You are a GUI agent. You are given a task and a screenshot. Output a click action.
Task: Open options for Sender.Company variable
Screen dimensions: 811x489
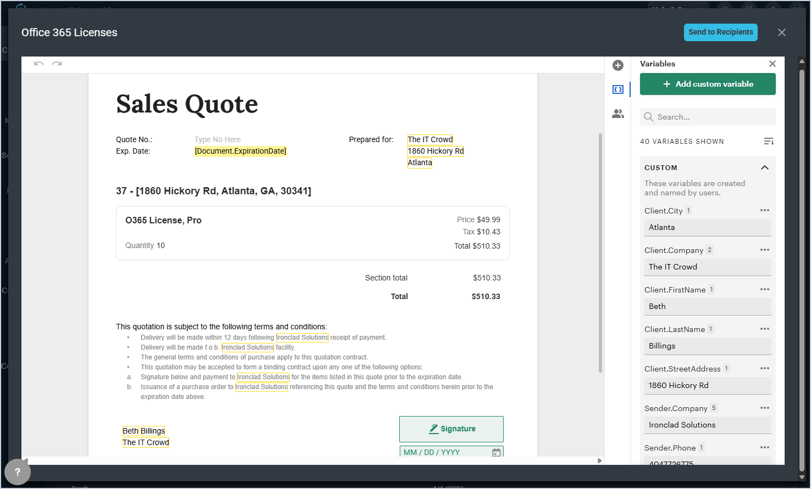pos(765,408)
